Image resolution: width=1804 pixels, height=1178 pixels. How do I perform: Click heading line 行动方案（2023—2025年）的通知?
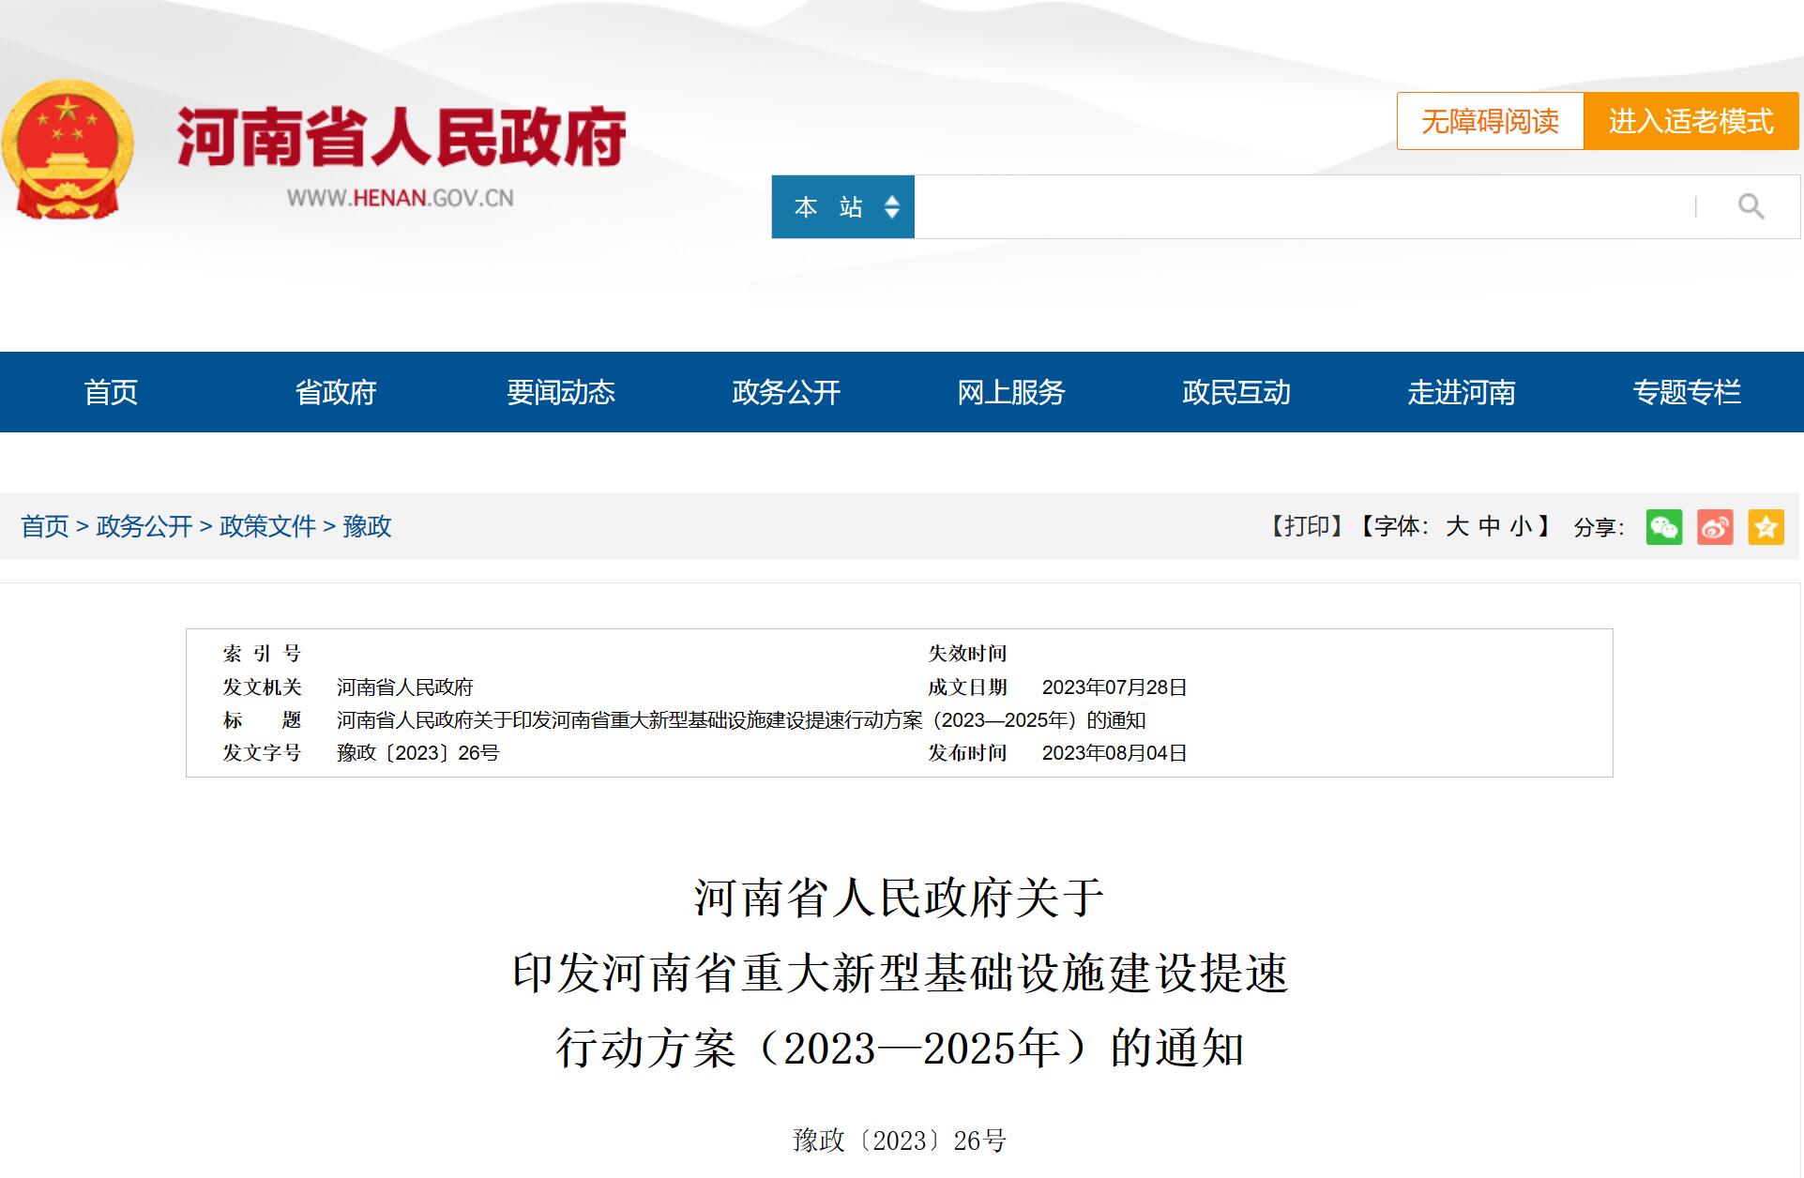[900, 1048]
